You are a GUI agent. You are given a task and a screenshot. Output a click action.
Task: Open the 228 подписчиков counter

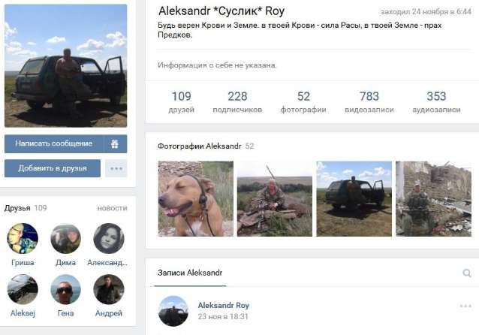[237, 102]
